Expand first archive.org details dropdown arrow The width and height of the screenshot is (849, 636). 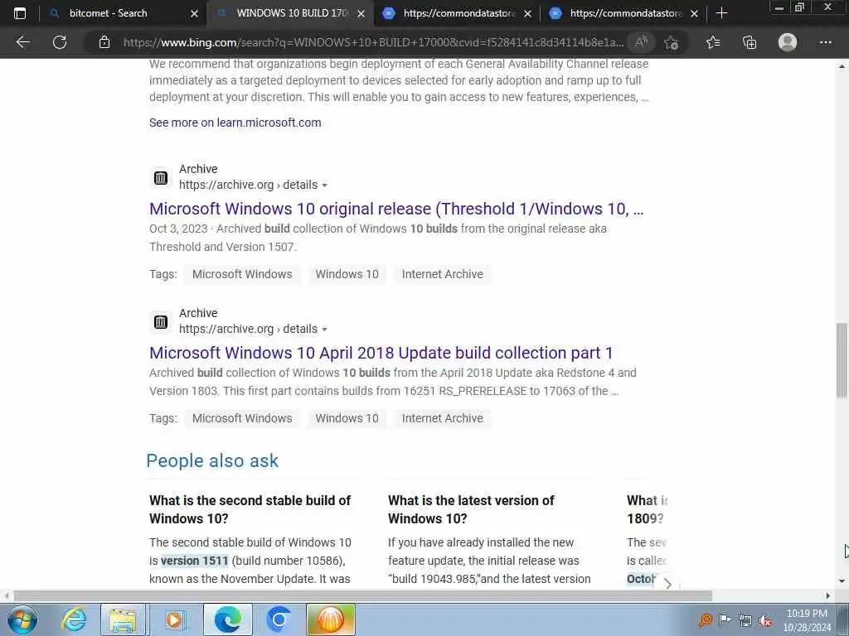[x=324, y=185]
